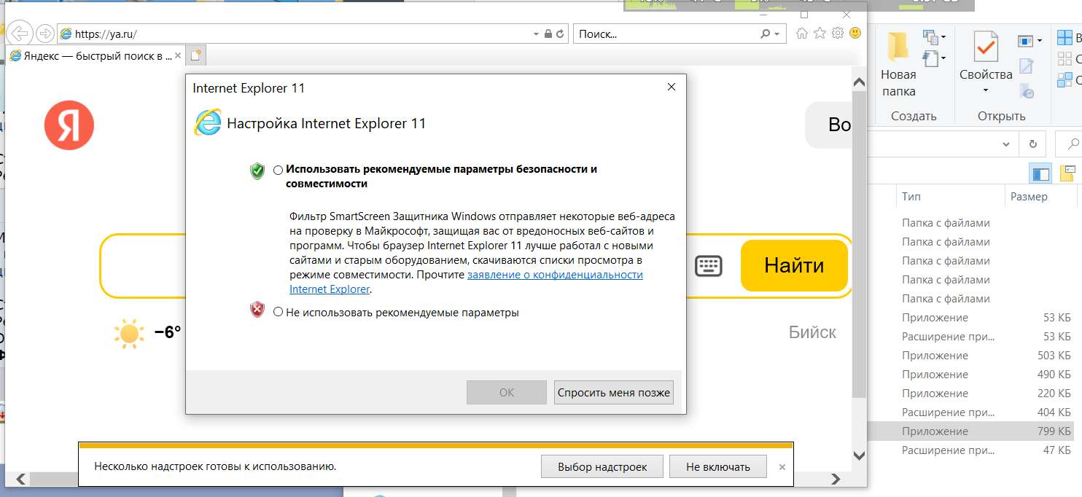The height and width of the screenshot is (497, 1082).
Task: Click the Explorer search magnifier icon
Action: [x=1073, y=144]
